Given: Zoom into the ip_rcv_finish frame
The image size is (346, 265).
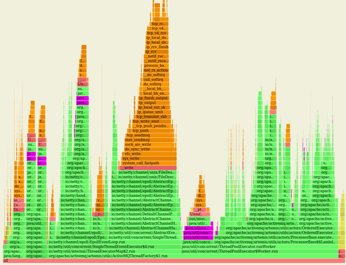Looking at the screenshot, I should (157, 47).
